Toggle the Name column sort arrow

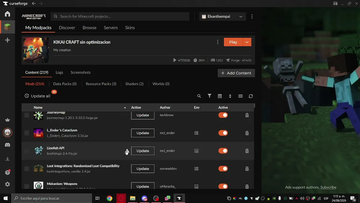tap(125, 108)
